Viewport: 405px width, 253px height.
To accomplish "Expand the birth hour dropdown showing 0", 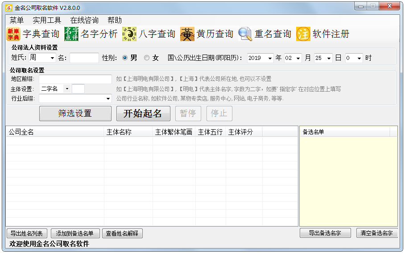I will (x=360, y=58).
